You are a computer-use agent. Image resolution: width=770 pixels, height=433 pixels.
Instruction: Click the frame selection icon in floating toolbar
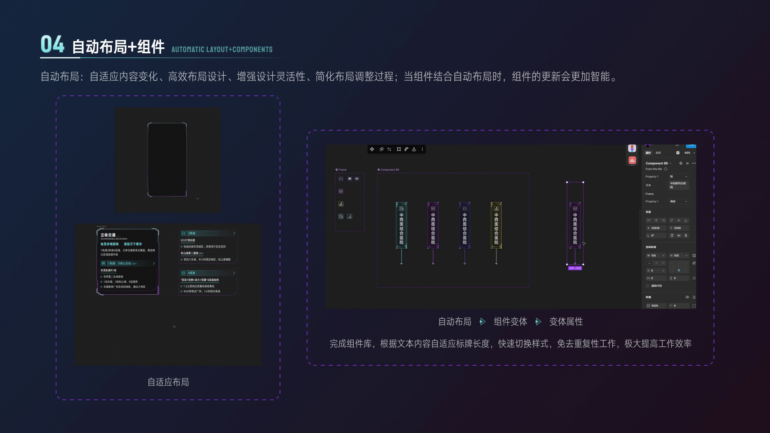click(x=399, y=149)
